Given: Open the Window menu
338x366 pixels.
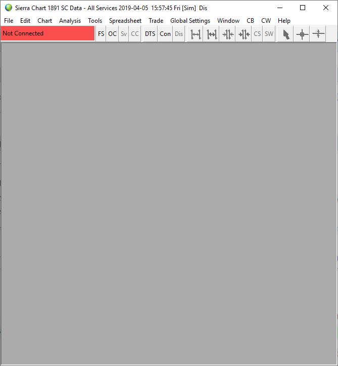Looking at the screenshot, I should click(228, 21).
